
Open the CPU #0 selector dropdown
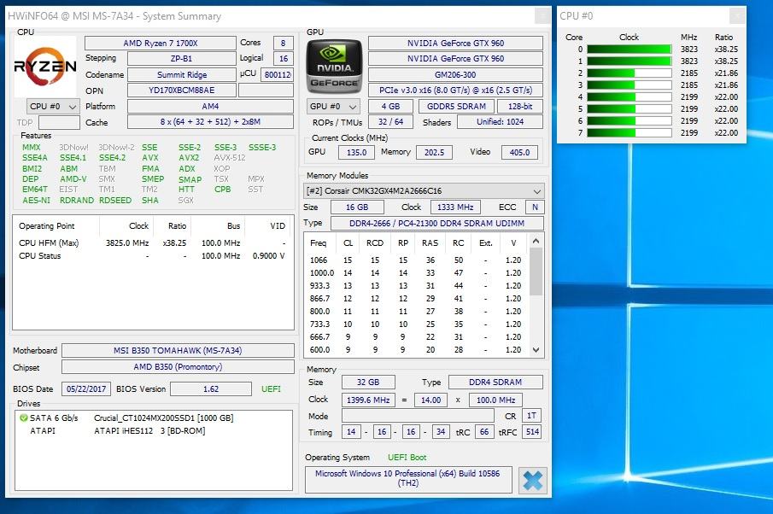(53, 107)
